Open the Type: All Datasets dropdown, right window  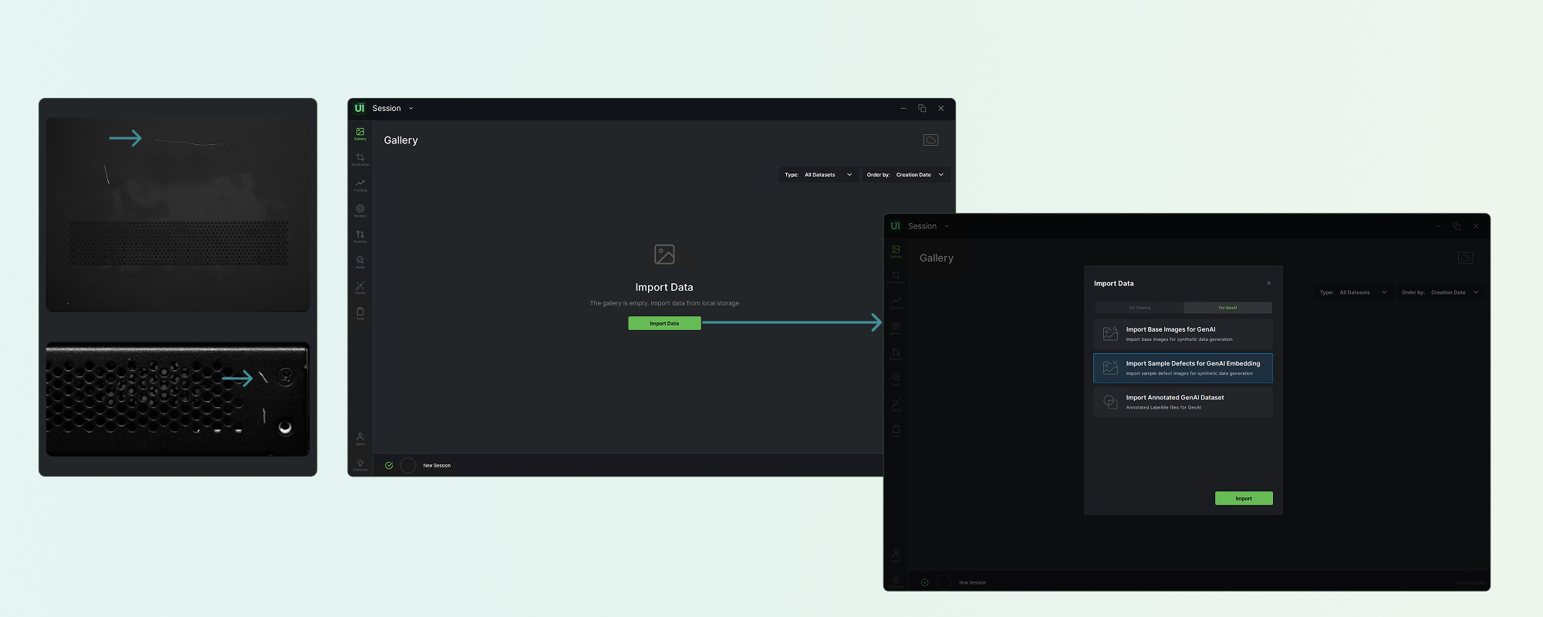(1354, 292)
